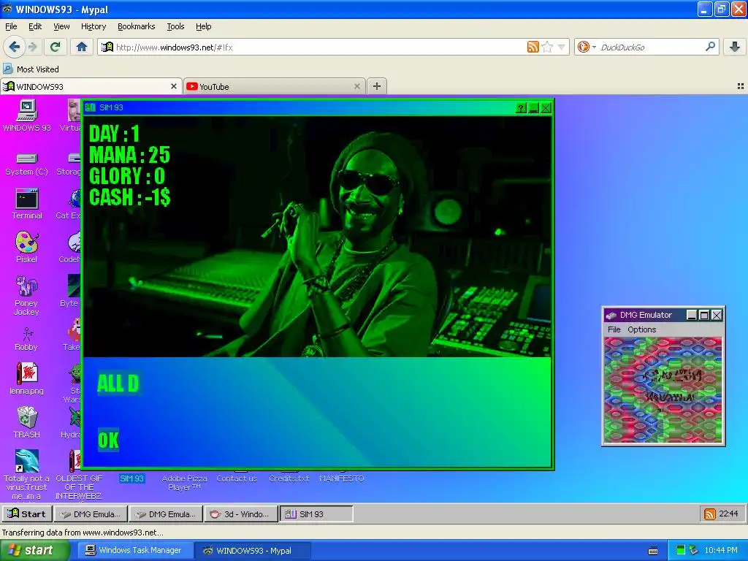Open the list all tabs button
The width and height of the screenshot is (748, 561).
(741, 86)
